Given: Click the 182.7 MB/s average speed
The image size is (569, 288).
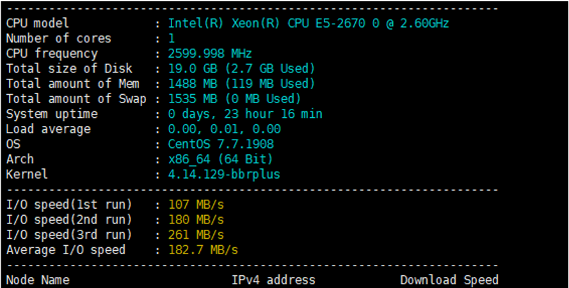Looking at the screenshot, I should pyautogui.click(x=204, y=250).
